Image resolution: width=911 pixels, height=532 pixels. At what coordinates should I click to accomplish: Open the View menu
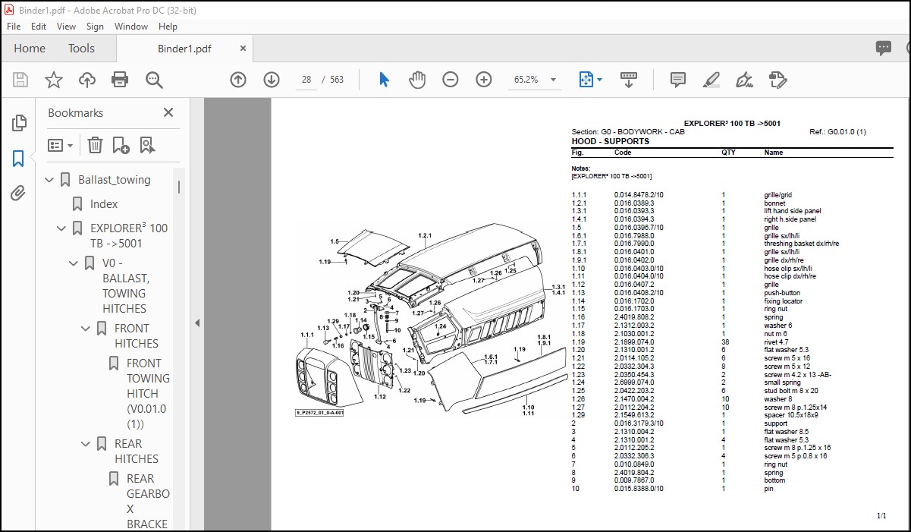[x=67, y=26]
